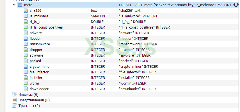Select the sha256 primary key field icon
Viewport: 240px width, 112px height.
click(26, 11)
